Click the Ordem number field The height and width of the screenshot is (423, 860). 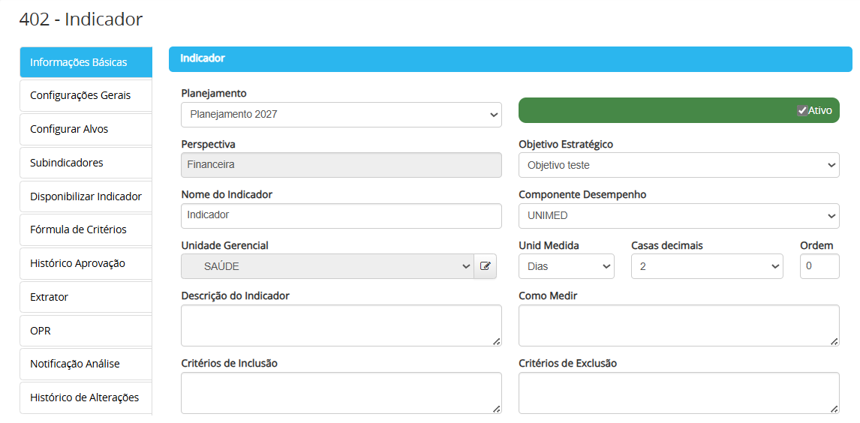pyautogui.click(x=819, y=266)
